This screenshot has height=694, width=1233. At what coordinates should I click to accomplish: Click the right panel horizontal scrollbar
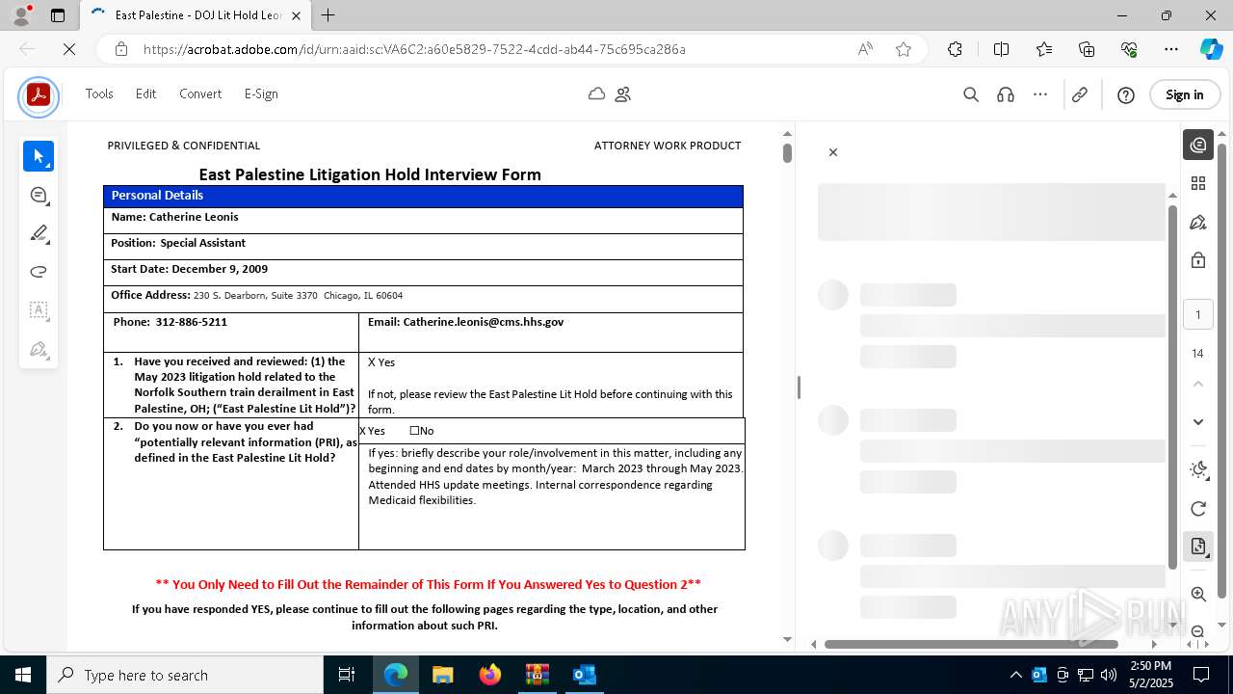coord(971,644)
